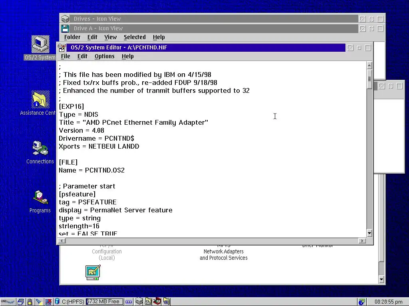Click the tray selector icon with three squares
The height and width of the screenshot is (306, 409).
[129, 302]
